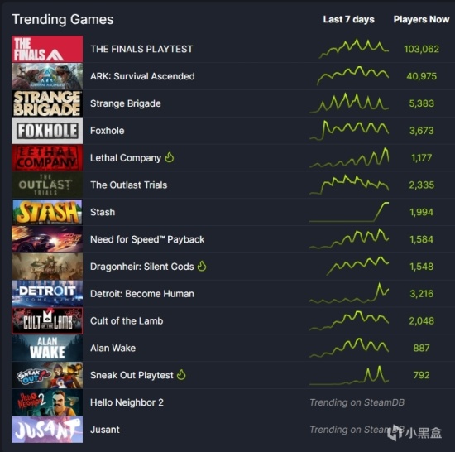Click the Trending Games heading
This screenshot has width=455, height=452.
click(63, 19)
